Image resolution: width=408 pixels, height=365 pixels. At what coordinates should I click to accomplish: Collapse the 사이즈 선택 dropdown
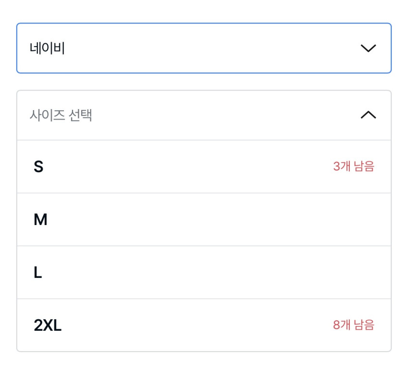tap(204, 115)
